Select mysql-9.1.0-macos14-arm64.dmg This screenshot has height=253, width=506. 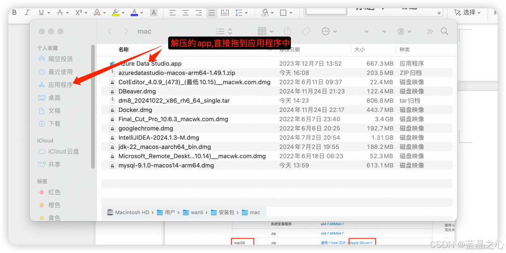tap(277, 166)
